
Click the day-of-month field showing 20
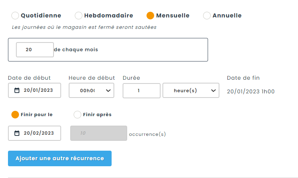[35, 50]
